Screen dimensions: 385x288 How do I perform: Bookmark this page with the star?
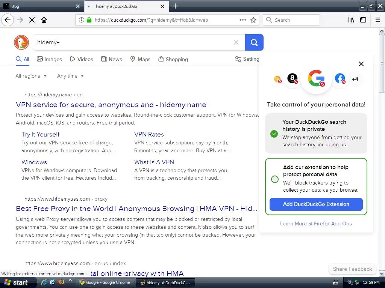(x=253, y=20)
